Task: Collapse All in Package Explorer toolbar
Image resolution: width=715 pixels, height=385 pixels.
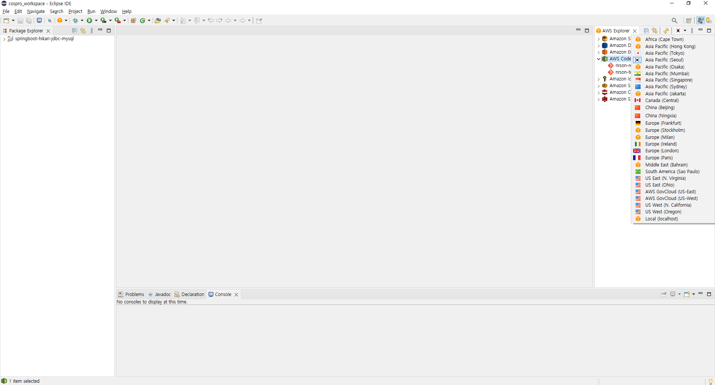Action: [x=74, y=31]
